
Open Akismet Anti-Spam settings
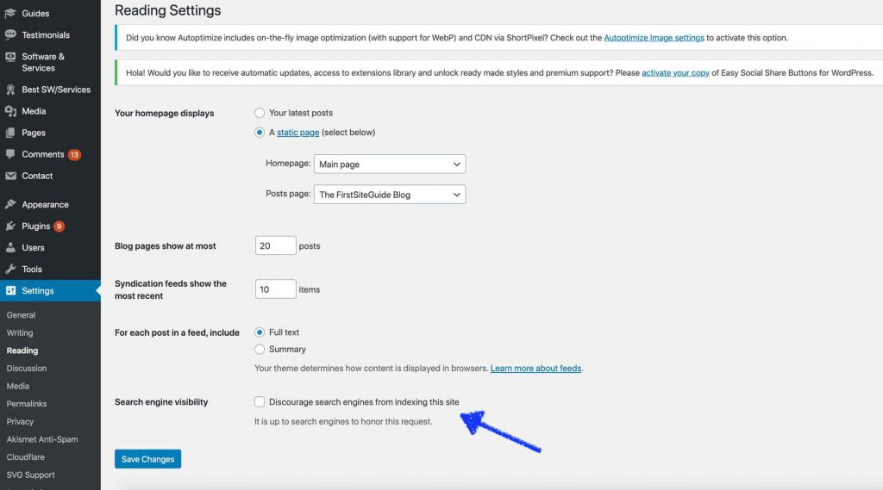coord(42,439)
